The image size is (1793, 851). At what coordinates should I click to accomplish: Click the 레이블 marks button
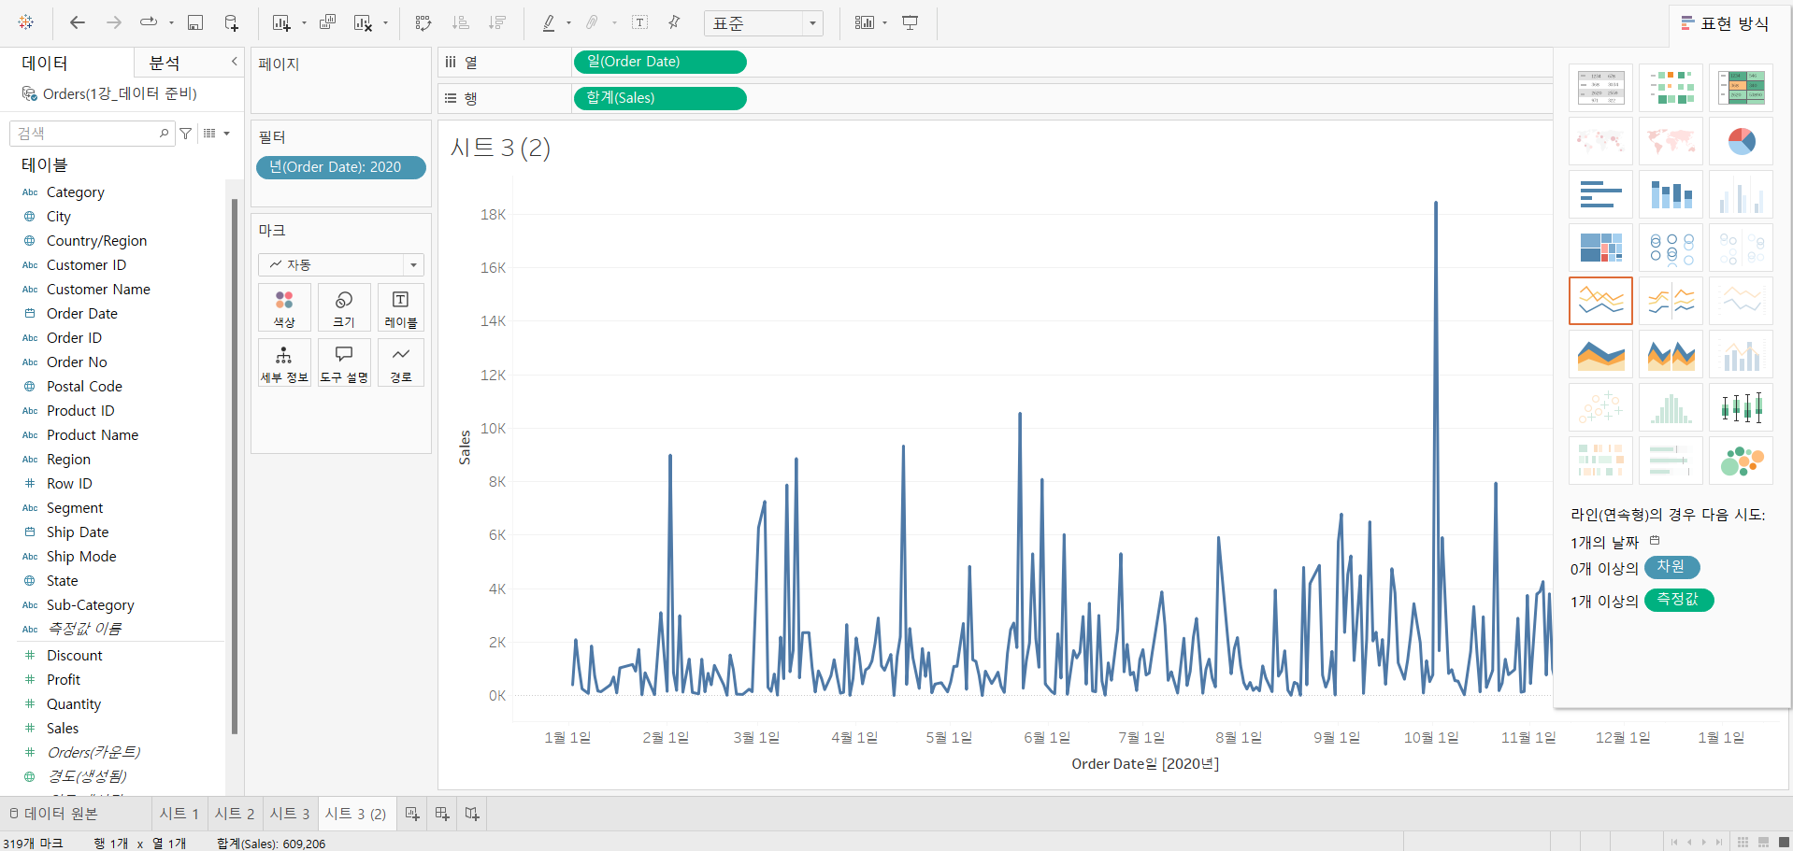click(x=400, y=308)
